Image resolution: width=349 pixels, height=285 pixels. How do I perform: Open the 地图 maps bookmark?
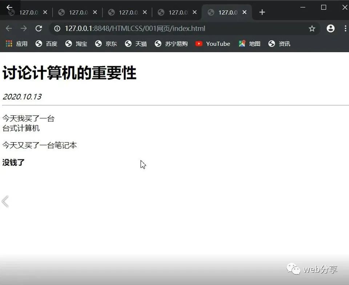point(249,44)
